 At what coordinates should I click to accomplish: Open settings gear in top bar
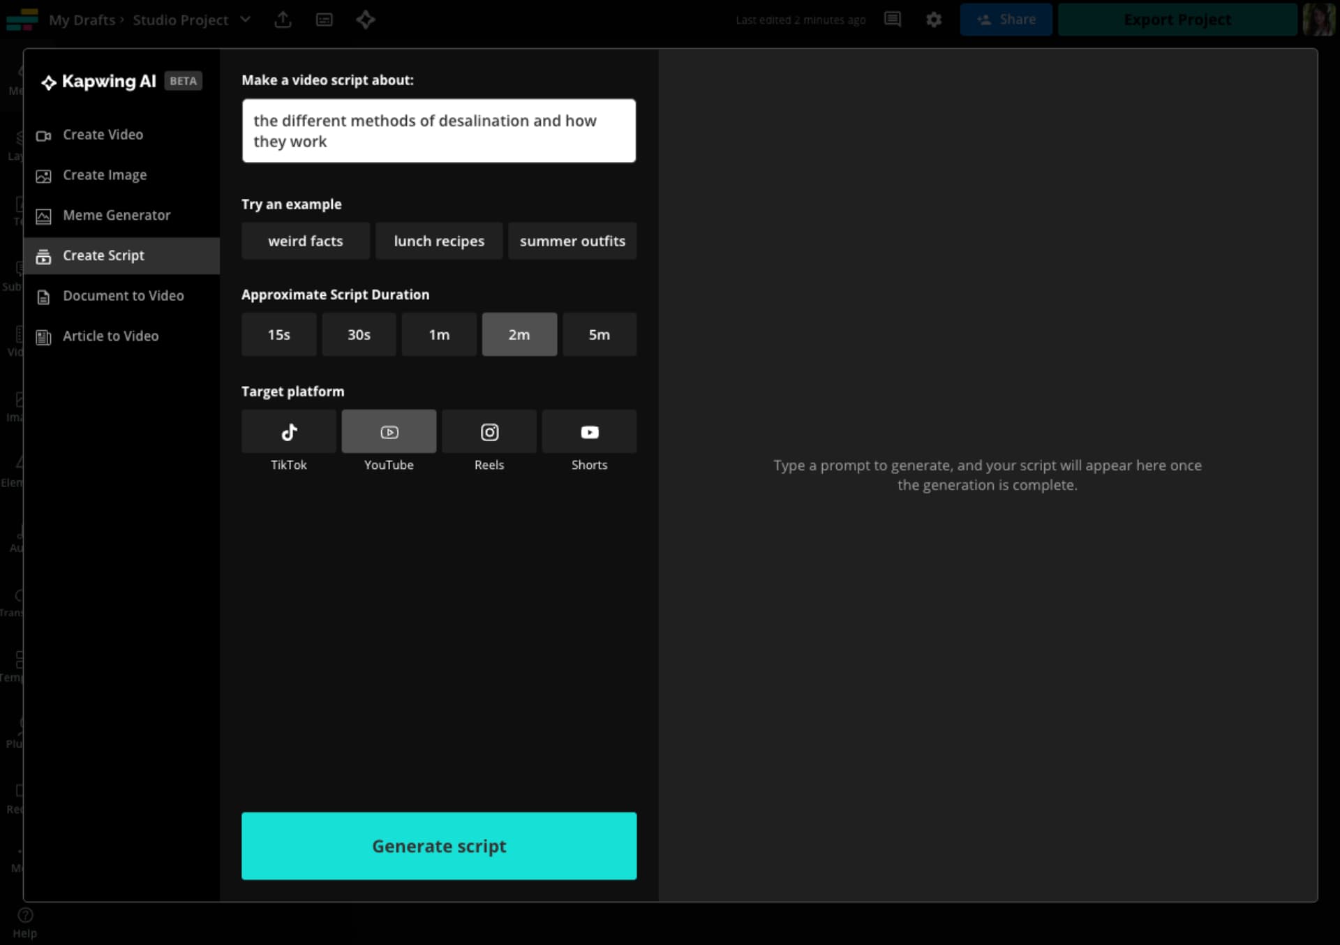(x=934, y=20)
